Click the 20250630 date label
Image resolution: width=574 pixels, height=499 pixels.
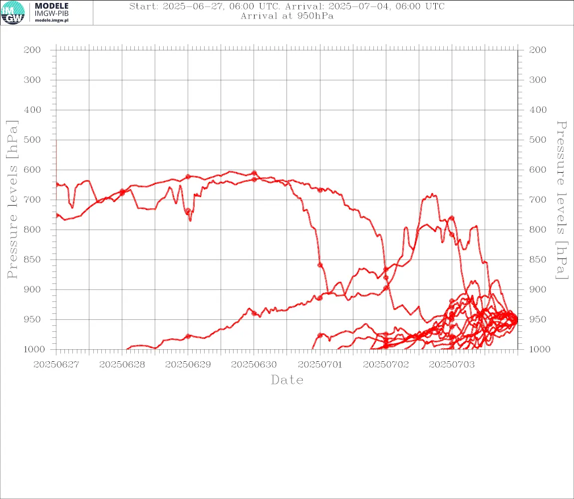(254, 365)
